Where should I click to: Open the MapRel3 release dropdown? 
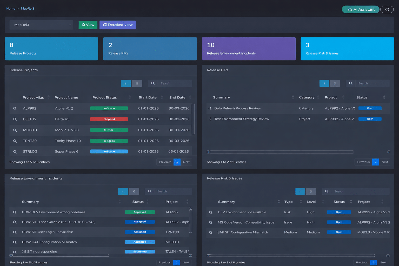click(x=42, y=25)
